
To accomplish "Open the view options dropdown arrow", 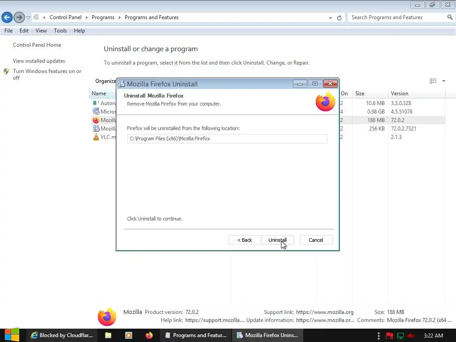I will (x=444, y=81).
